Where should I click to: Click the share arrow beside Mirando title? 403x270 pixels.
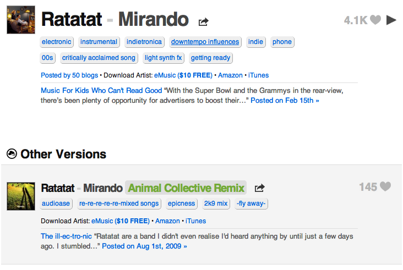203,22
